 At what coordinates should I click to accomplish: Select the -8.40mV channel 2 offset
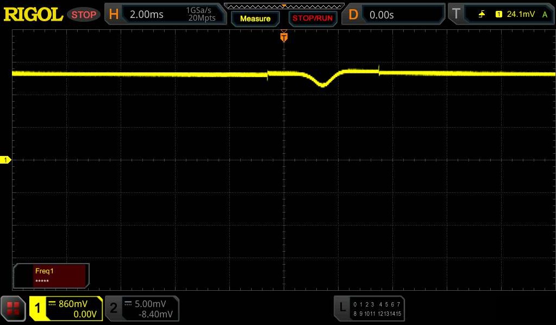tap(155, 314)
